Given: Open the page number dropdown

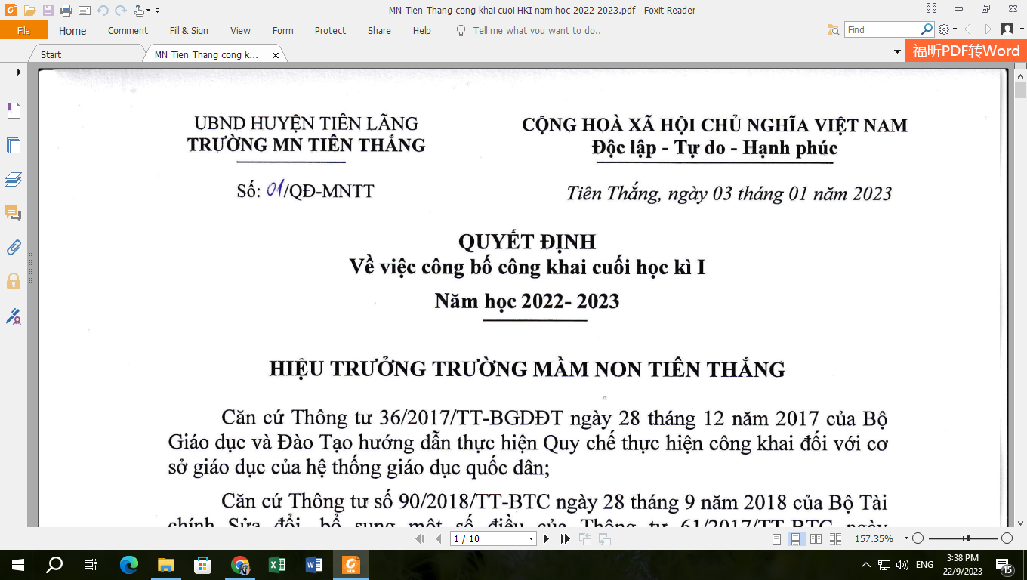Looking at the screenshot, I should (532, 539).
